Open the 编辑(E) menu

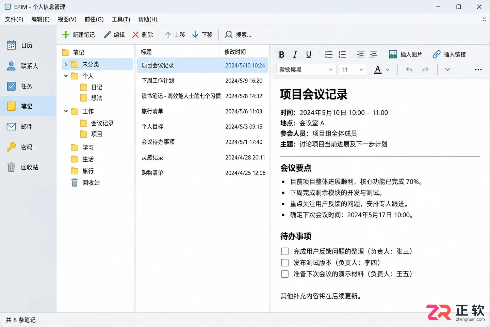click(40, 19)
